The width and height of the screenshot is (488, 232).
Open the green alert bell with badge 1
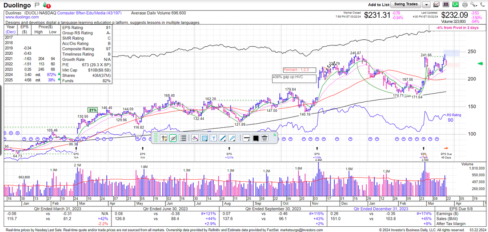46,6
